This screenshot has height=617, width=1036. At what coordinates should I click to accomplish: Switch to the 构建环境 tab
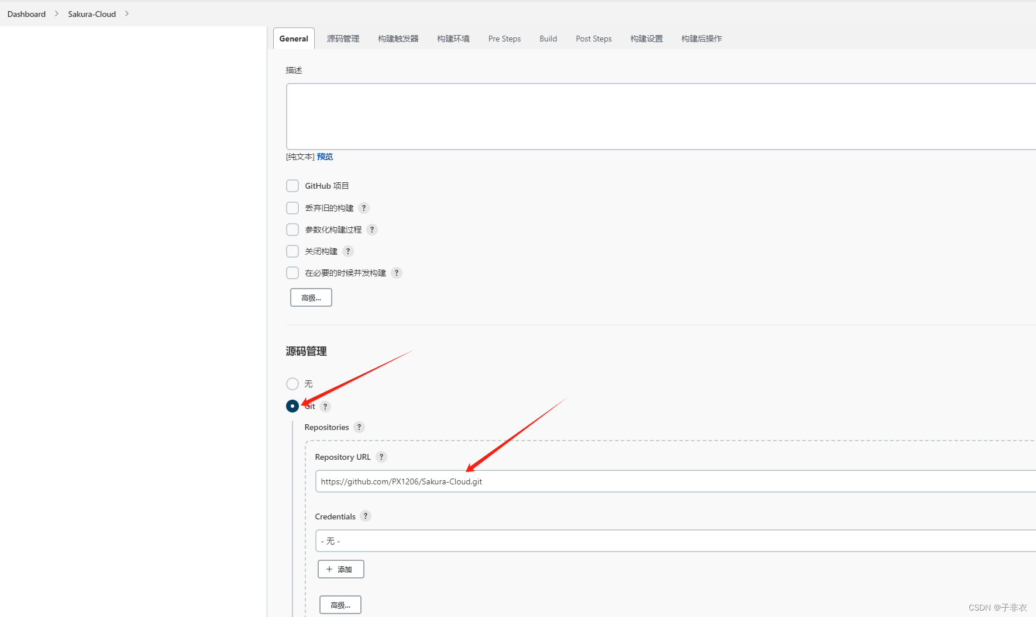pyautogui.click(x=453, y=39)
